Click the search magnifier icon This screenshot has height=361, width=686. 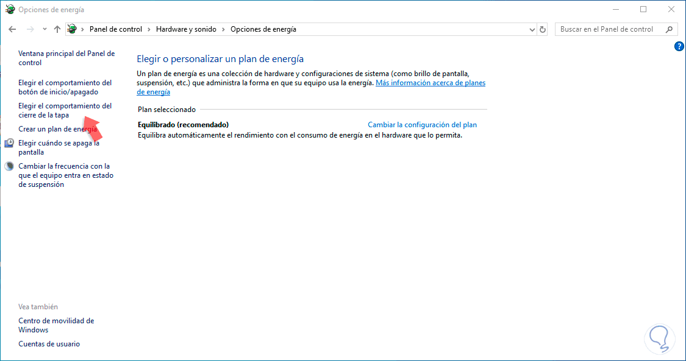pos(668,29)
